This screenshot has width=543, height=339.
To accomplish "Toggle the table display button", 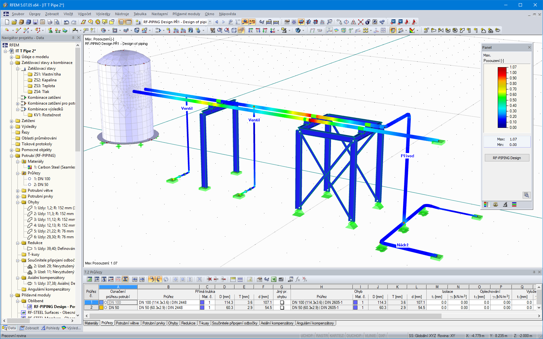I will [128, 22].
